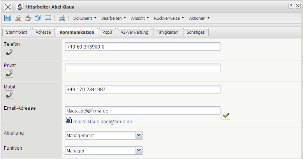Click the copy documents icon
This screenshot has width=303, height=159.
[38, 18]
